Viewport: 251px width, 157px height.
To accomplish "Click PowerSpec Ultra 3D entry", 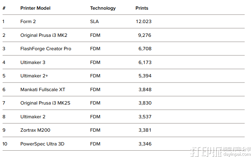I will (42, 144).
